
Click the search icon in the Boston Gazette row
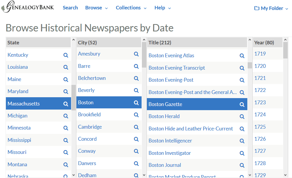click(242, 105)
